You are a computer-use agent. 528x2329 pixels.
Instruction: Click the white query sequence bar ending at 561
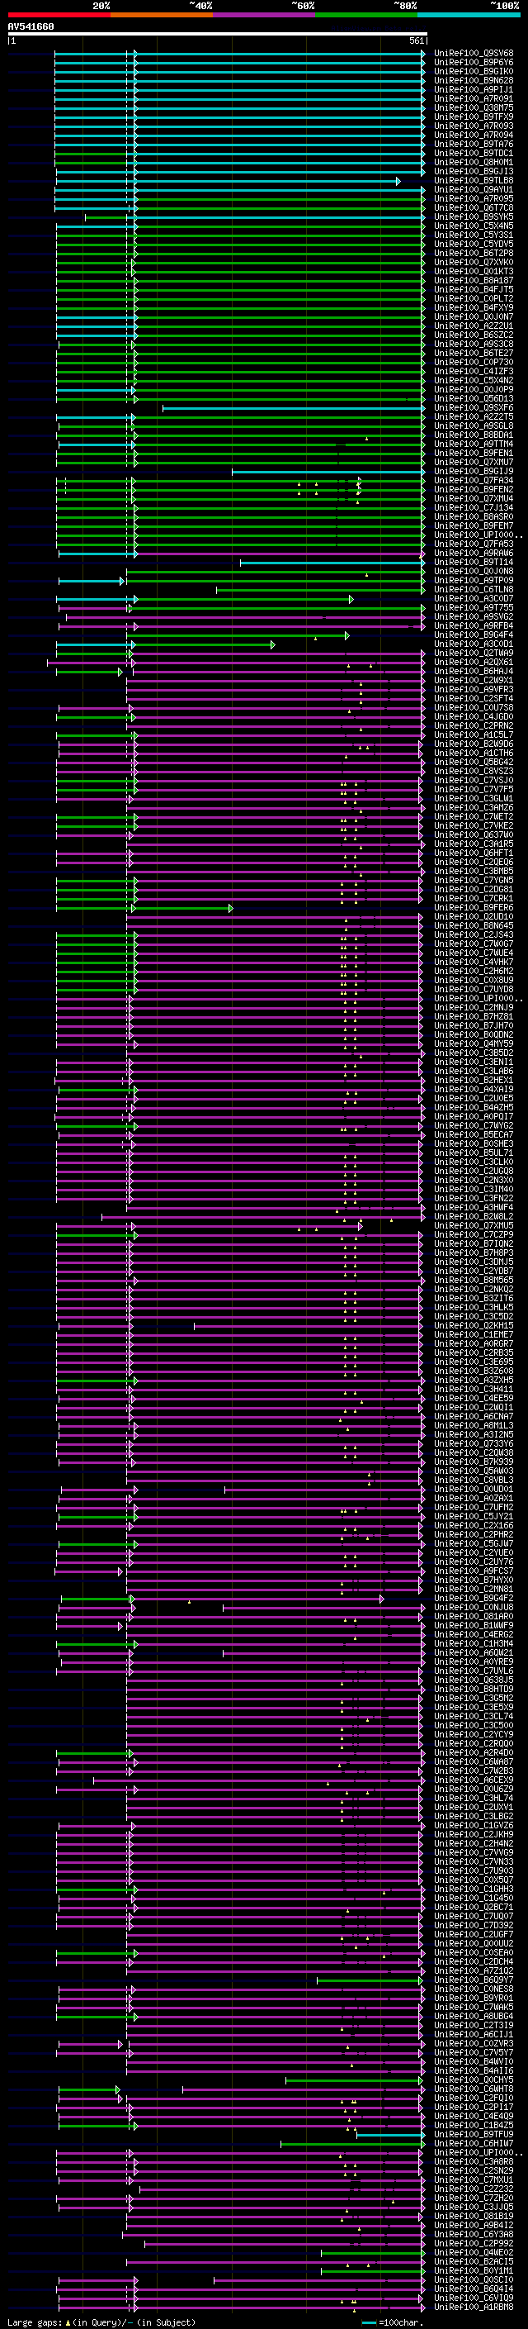click(218, 35)
